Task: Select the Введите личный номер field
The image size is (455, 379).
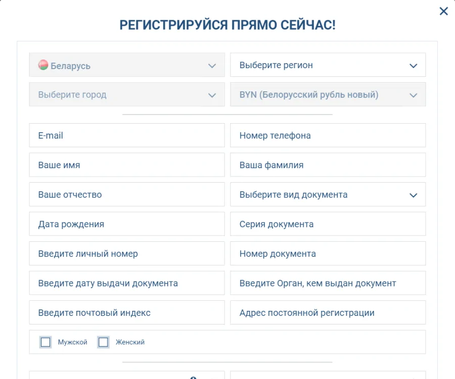Action: click(126, 253)
